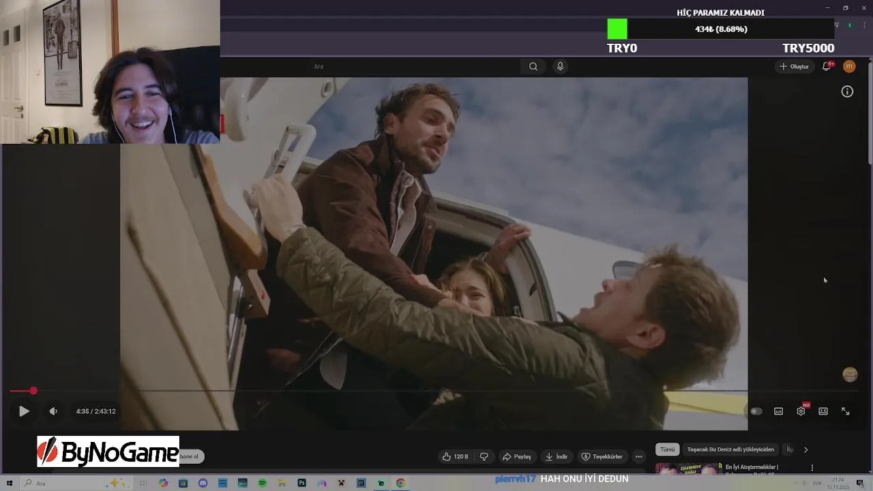Start voice search with microphone icon
Screen dimensions: 873x491
pos(560,66)
